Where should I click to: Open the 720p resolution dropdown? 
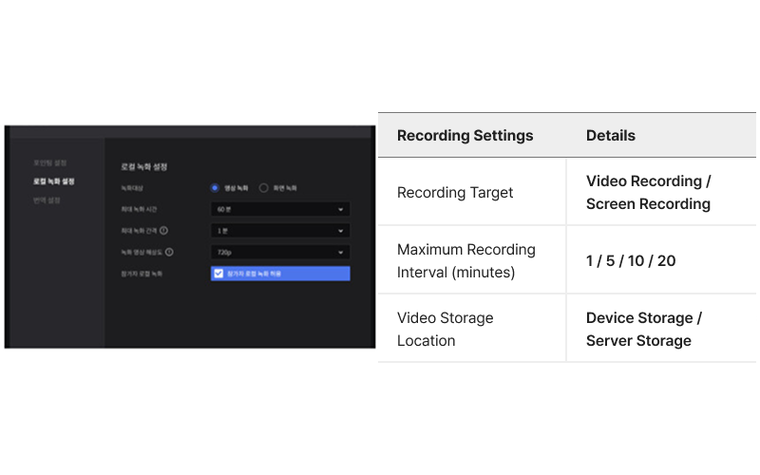click(280, 253)
